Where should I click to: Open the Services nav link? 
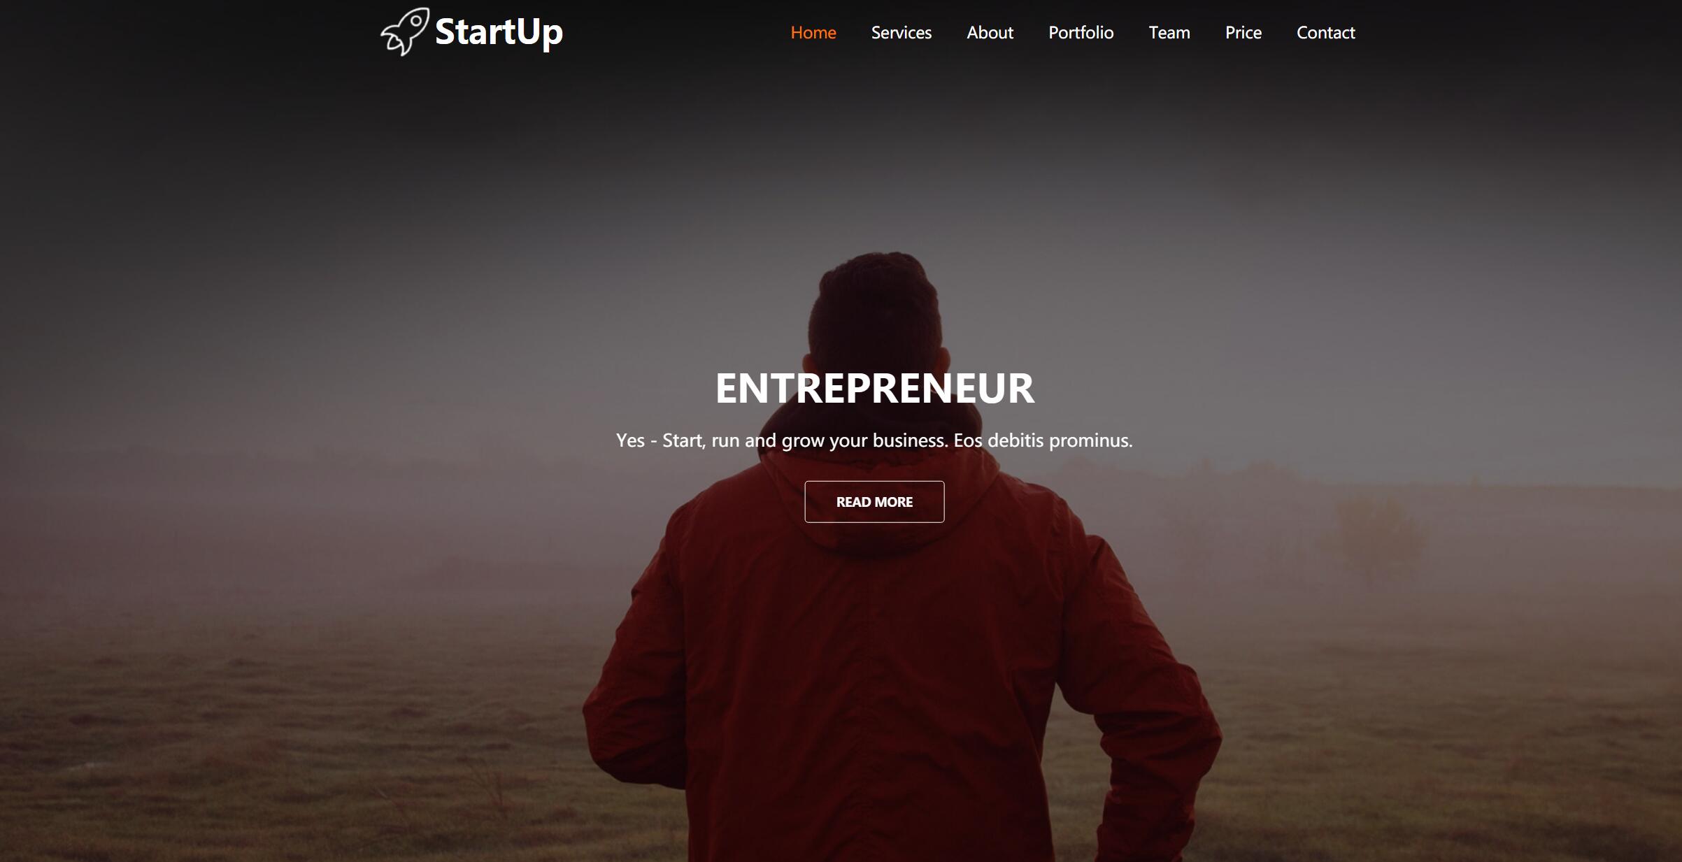click(901, 32)
